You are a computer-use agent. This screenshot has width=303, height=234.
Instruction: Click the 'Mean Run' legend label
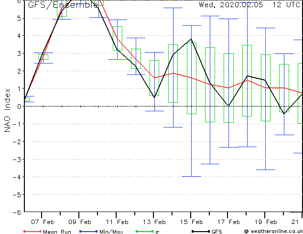[x=57, y=232]
